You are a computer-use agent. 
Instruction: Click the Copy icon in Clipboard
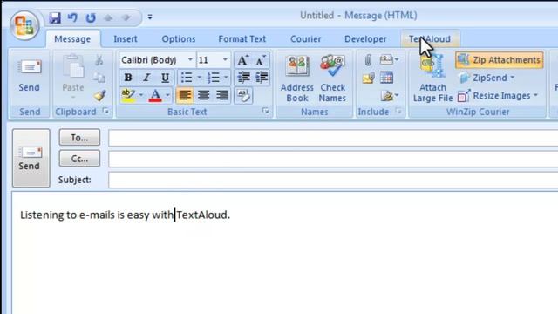point(99,78)
